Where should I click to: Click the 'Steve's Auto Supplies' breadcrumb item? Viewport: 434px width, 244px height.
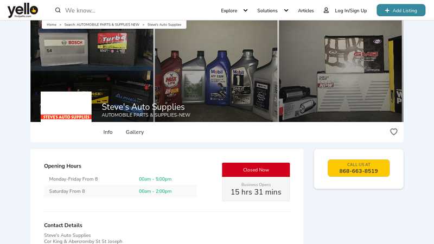coord(164,24)
